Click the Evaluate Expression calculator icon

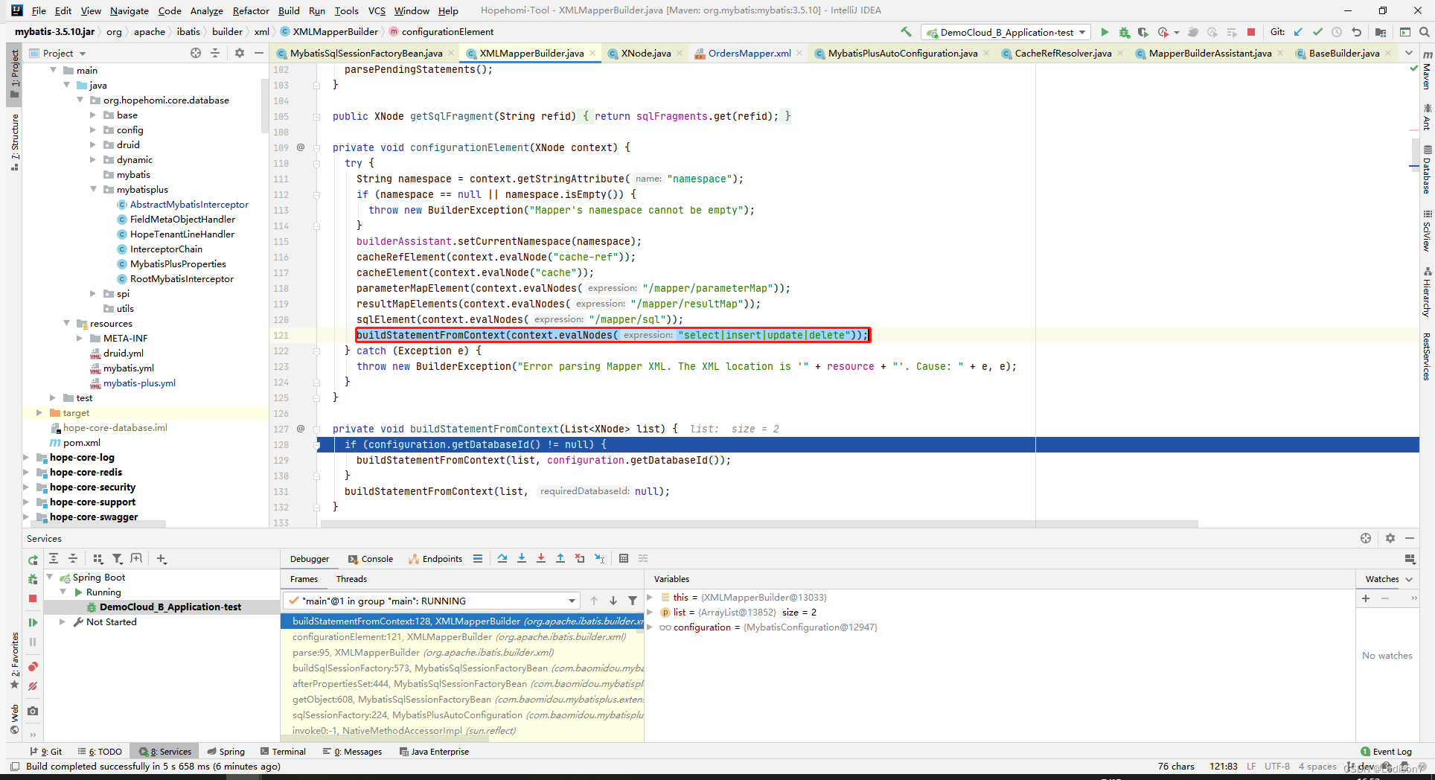pyautogui.click(x=624, y=558)
